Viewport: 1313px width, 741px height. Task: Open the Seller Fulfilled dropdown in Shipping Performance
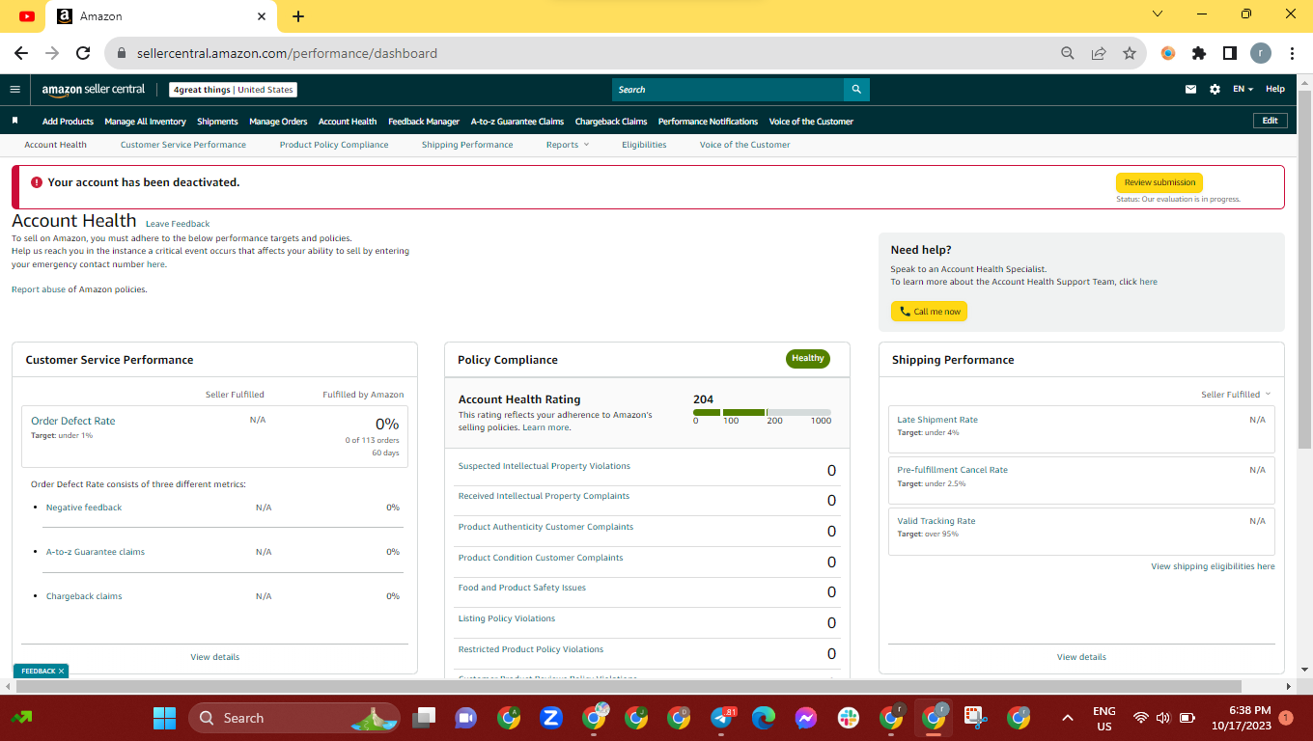pyautogui.click(x=1236, y=395)
